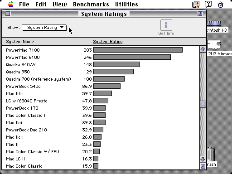This screenshot has width=232, height=174.
Task: Select Mac Color Classic W/ FPU row
Action: [x=101, y=151]
